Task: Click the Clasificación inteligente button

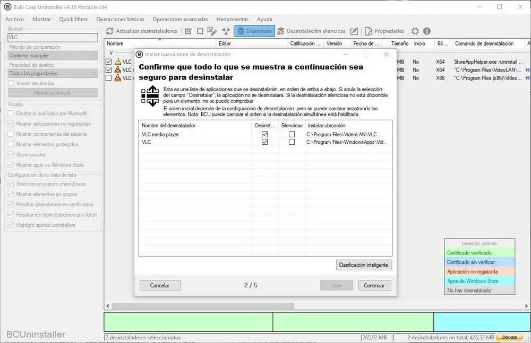Action: tap(364, 265)
